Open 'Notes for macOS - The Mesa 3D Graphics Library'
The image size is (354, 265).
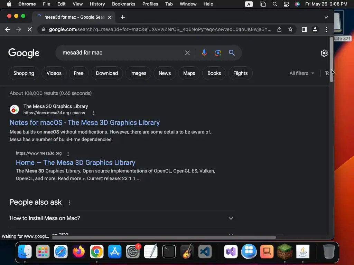click(x=85, y=122)
